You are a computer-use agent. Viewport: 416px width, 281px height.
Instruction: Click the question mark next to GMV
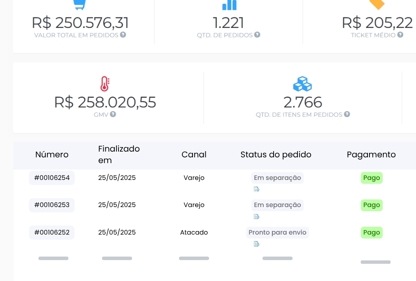click(113, 114)
